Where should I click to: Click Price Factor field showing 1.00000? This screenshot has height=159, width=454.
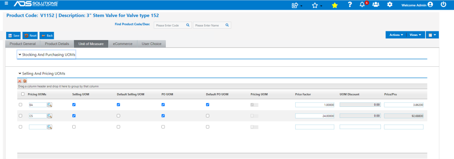point(315,105)
